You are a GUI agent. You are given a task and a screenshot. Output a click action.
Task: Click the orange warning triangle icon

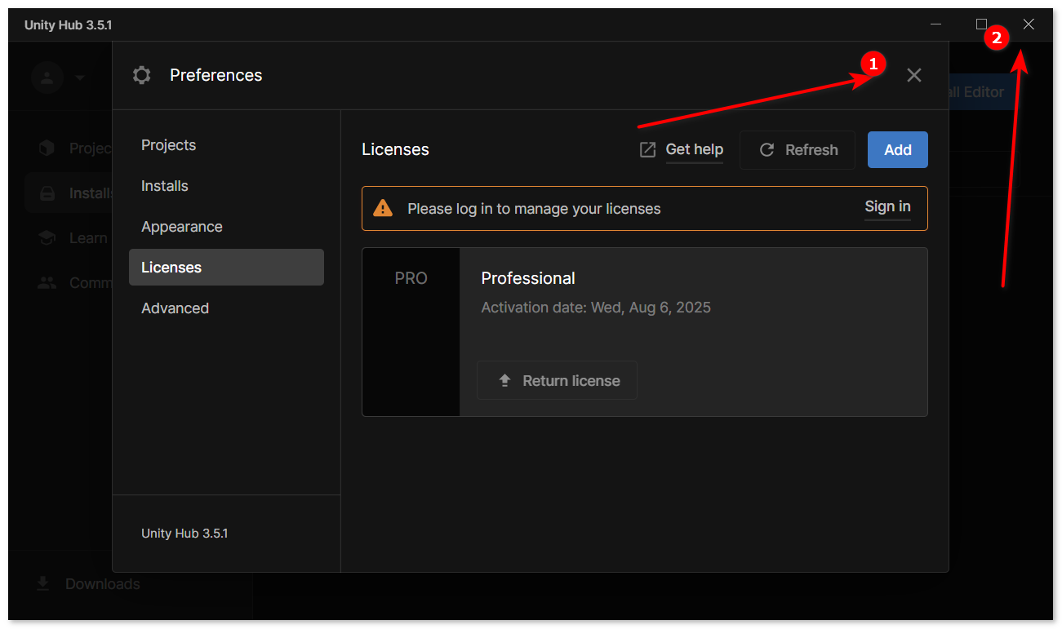383,208
